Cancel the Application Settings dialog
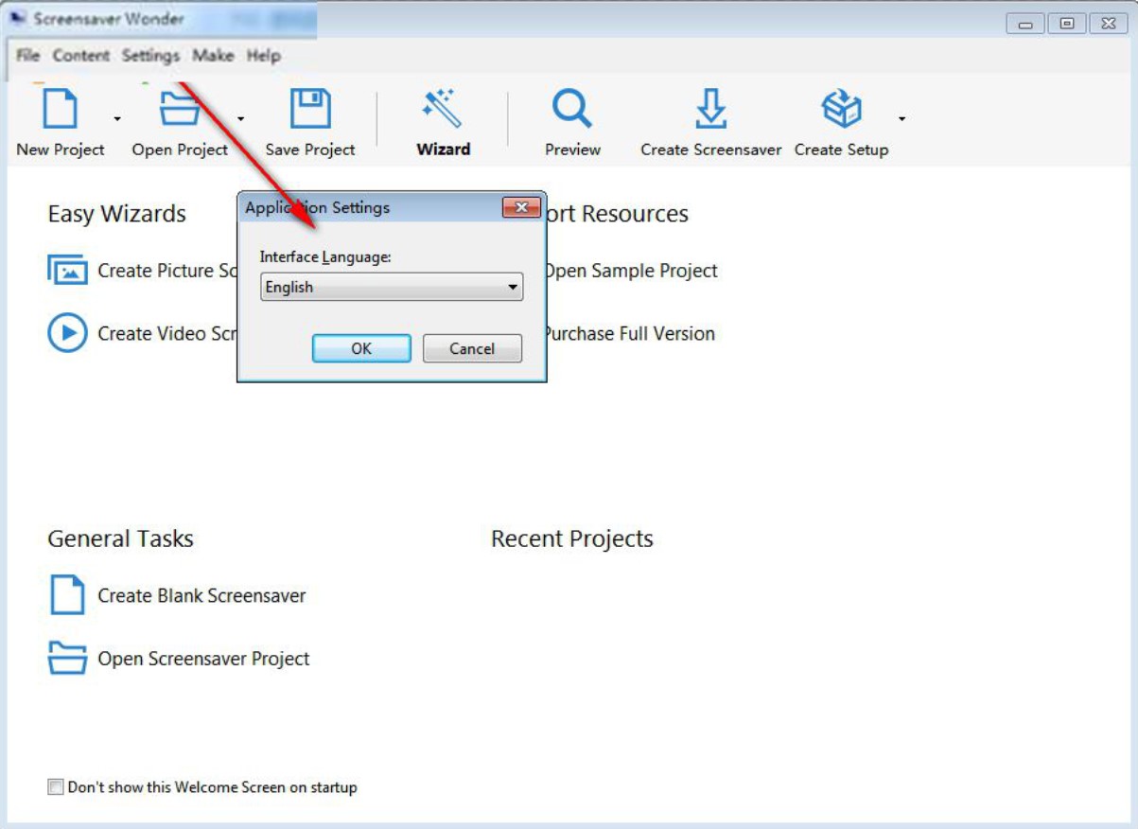 [472, 348]
